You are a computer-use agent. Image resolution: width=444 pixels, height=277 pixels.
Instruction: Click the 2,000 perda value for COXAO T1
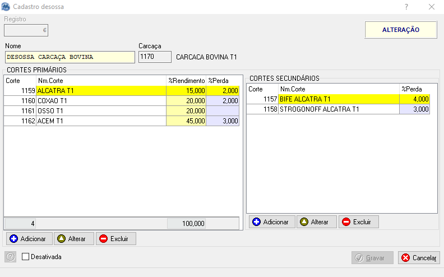point(223,101)
